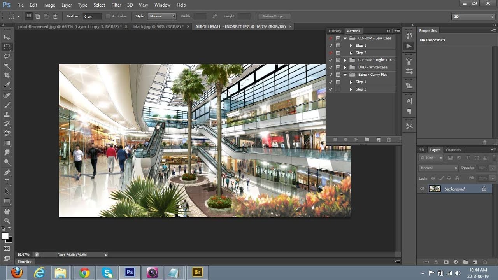Toggle checkmark for CD-ROM - Right Turn action
498x280 pixels.
331,60
